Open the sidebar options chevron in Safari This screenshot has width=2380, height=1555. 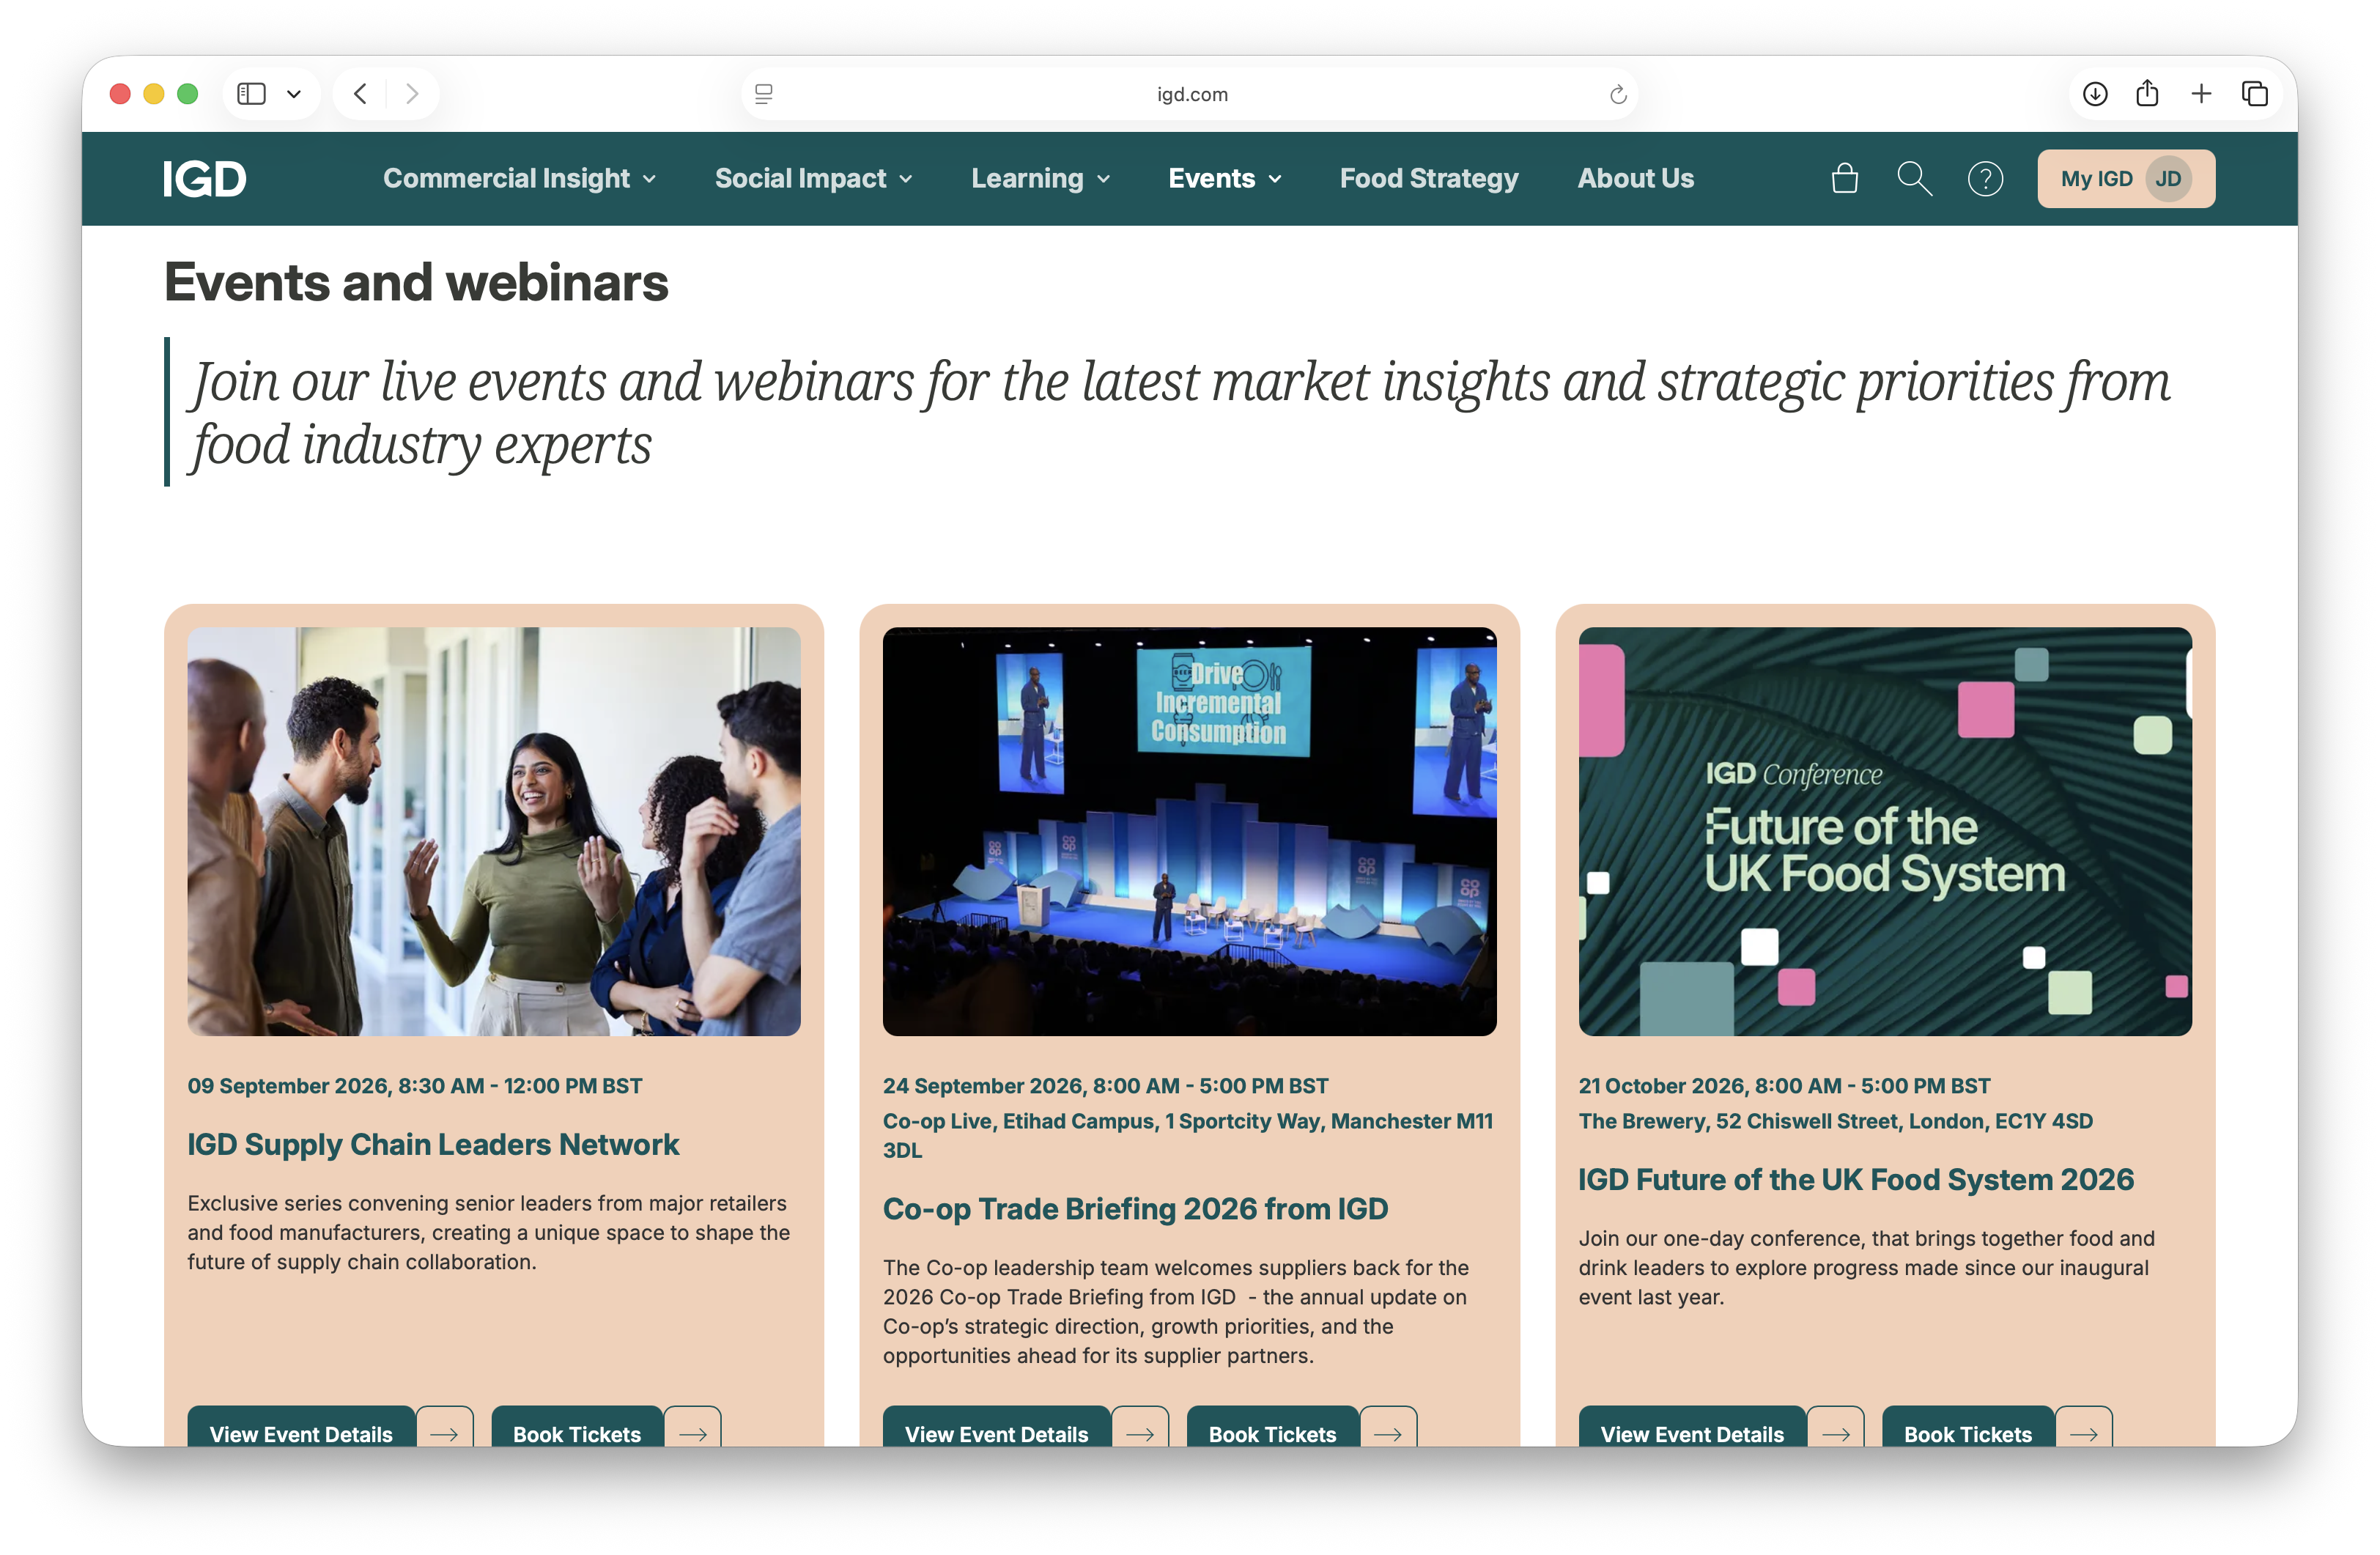294,94
